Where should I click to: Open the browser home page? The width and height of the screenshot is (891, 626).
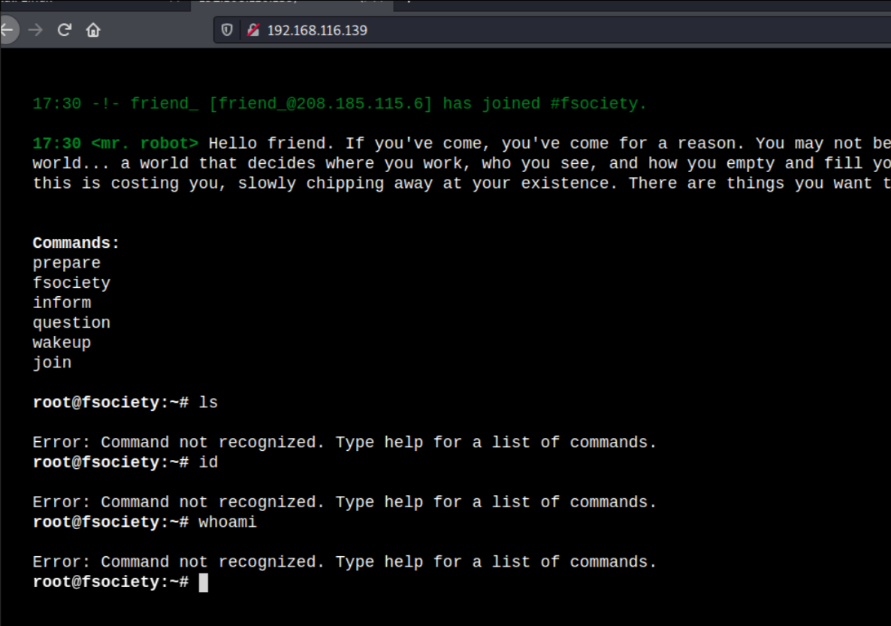pos(93,30)
